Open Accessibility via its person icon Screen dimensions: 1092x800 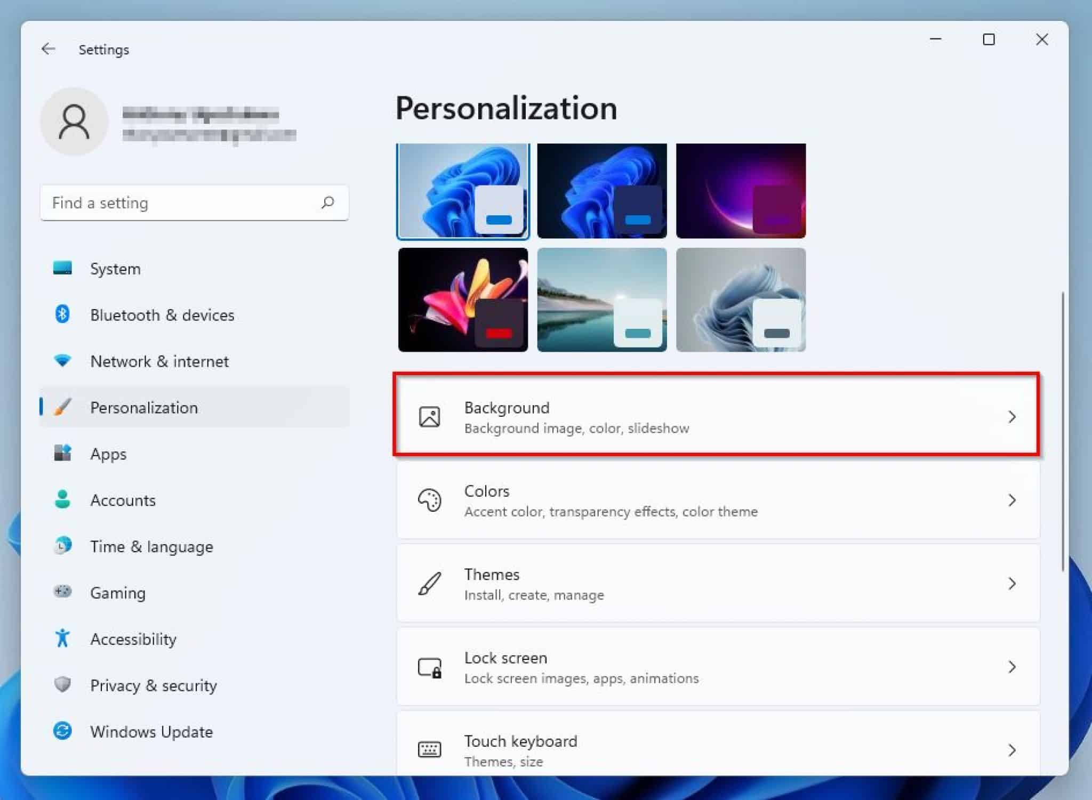pyautogui.click(x=62, y=639)
